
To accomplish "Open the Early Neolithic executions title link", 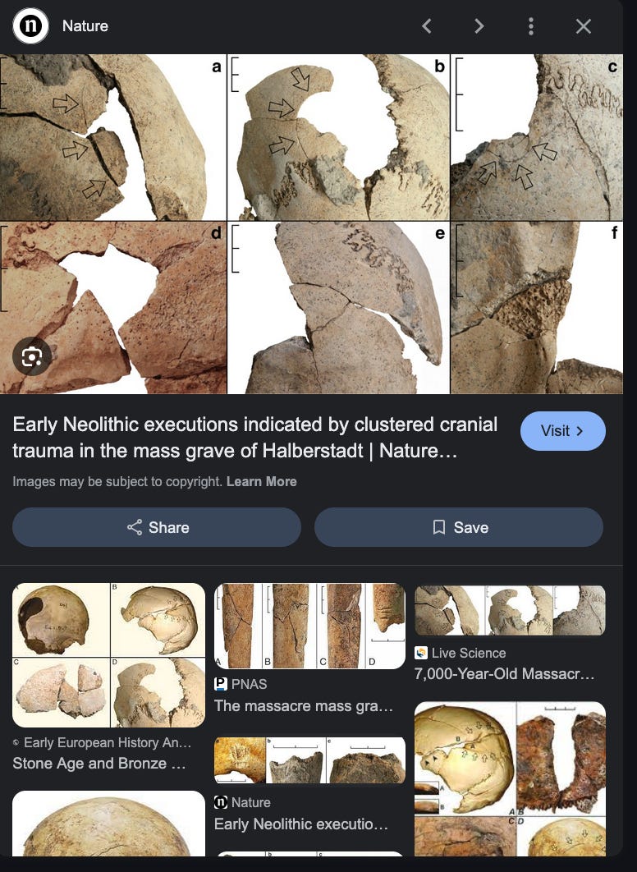I will click(254, 437).
